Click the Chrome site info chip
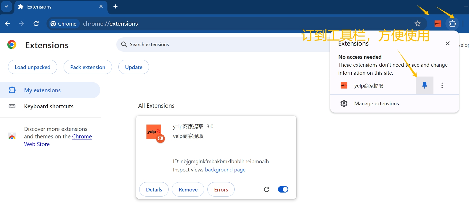 (x=64, y=24)
